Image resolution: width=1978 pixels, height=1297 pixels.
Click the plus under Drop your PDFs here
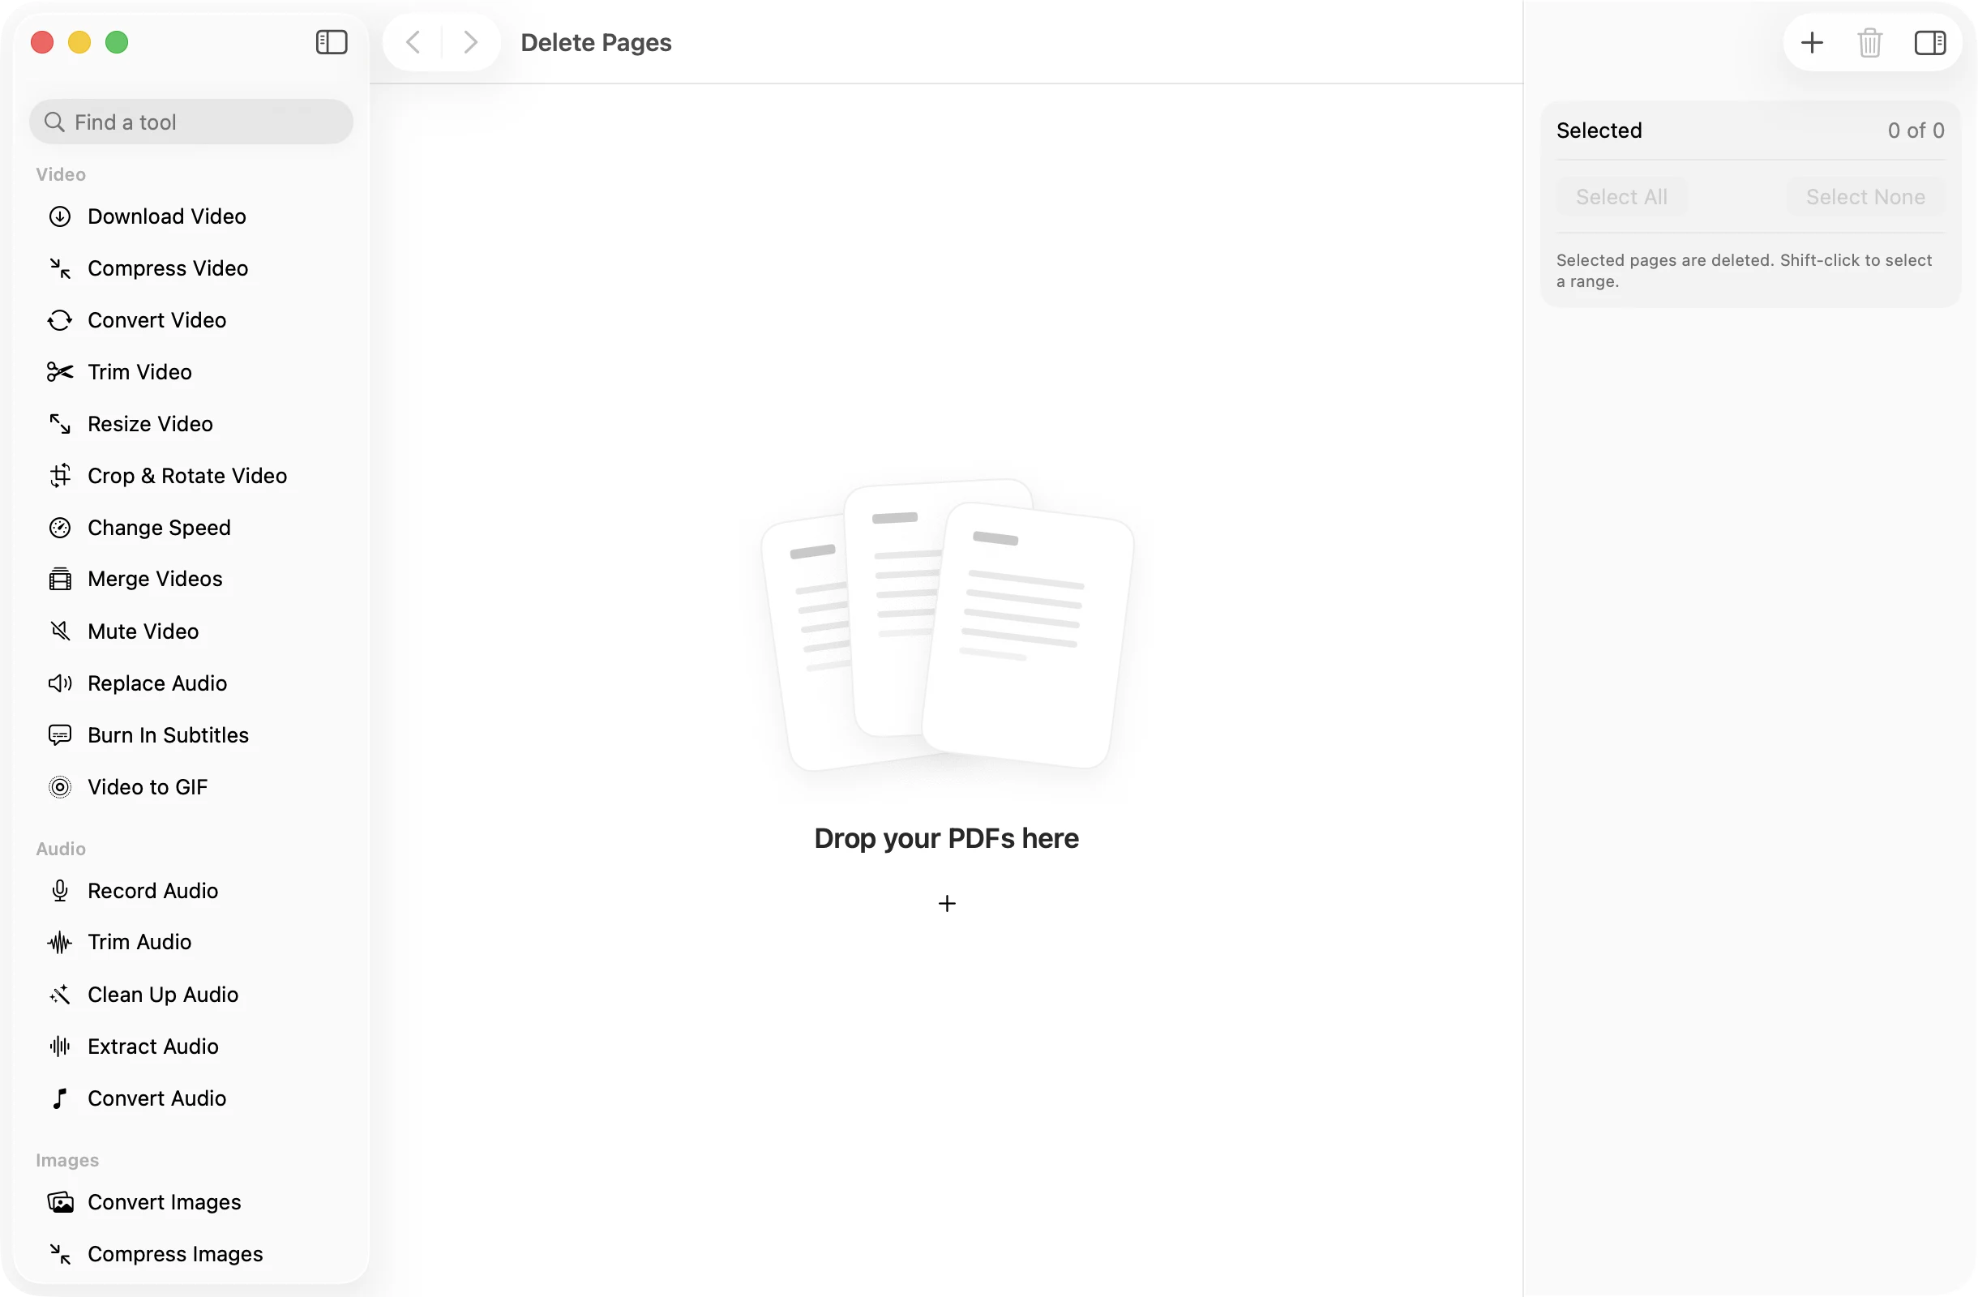tap(947, 903)
